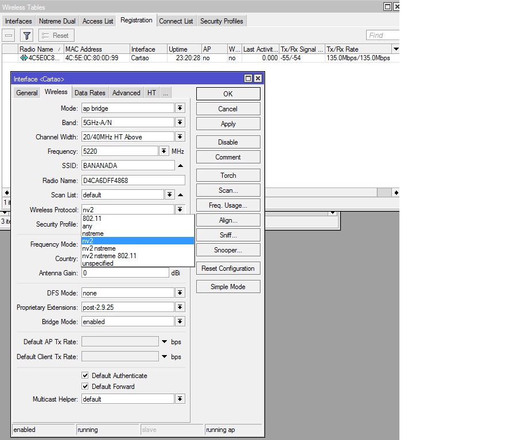Click the Comment button

pos(228,157)
